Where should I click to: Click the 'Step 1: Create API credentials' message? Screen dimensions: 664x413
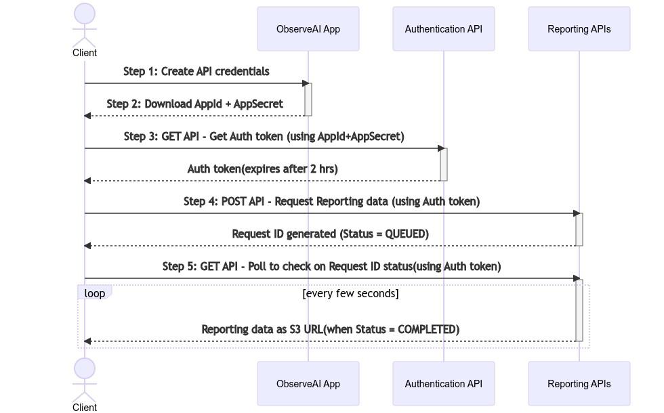click(x=196, y=71)
